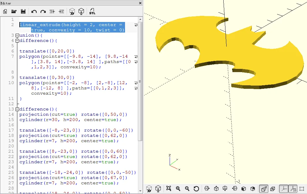Click the 'union(){' code line
This screenshot has height=194, width=307.
click(31, 35)
